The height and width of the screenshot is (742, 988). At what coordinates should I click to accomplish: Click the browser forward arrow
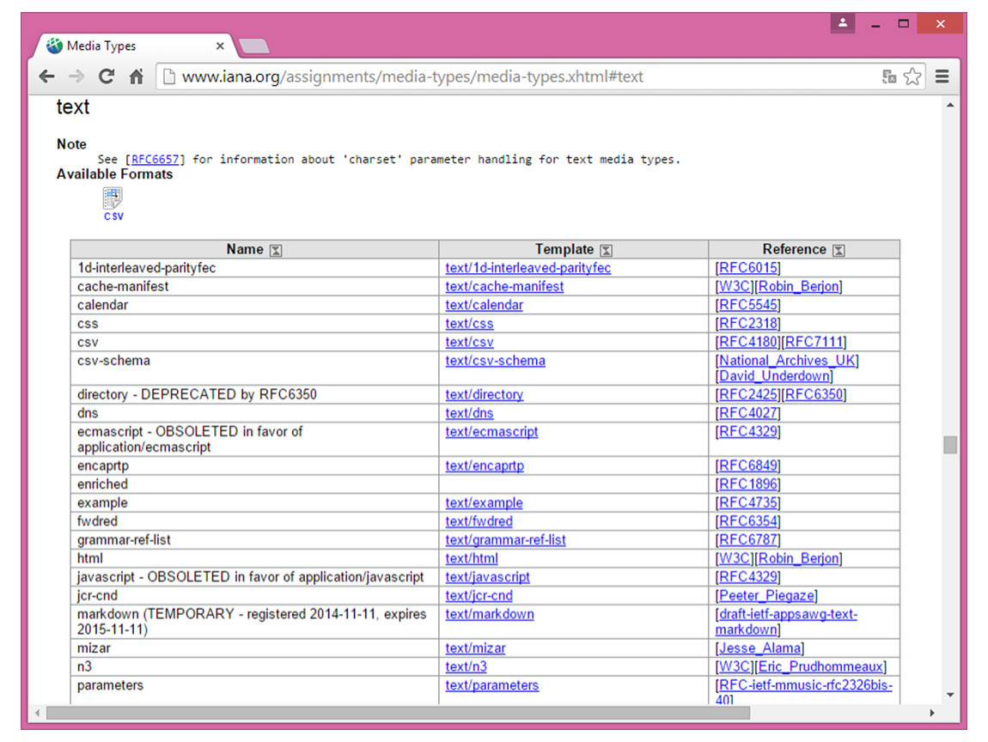tap(76, 76)
